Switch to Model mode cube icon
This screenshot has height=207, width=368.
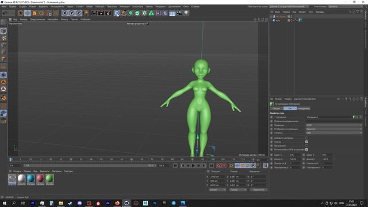coord(3,31)
